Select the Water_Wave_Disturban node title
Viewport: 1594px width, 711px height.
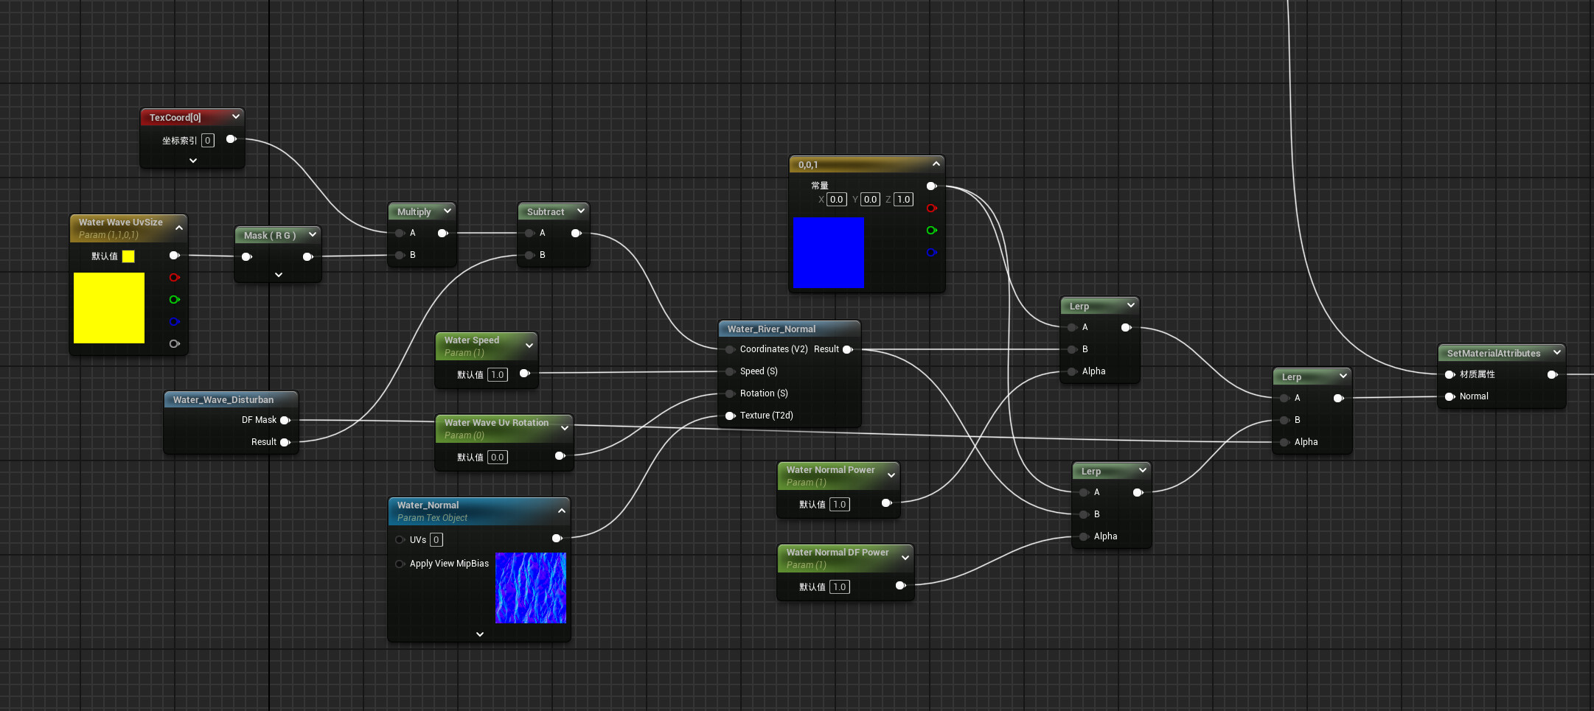(x=223, y=399)
